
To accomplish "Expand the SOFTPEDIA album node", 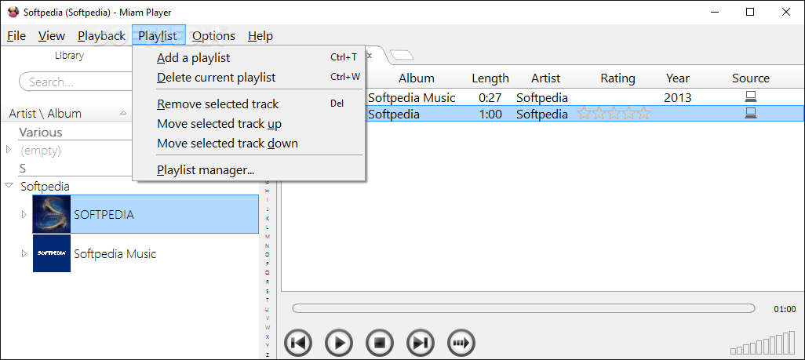I will click(24, 214).
